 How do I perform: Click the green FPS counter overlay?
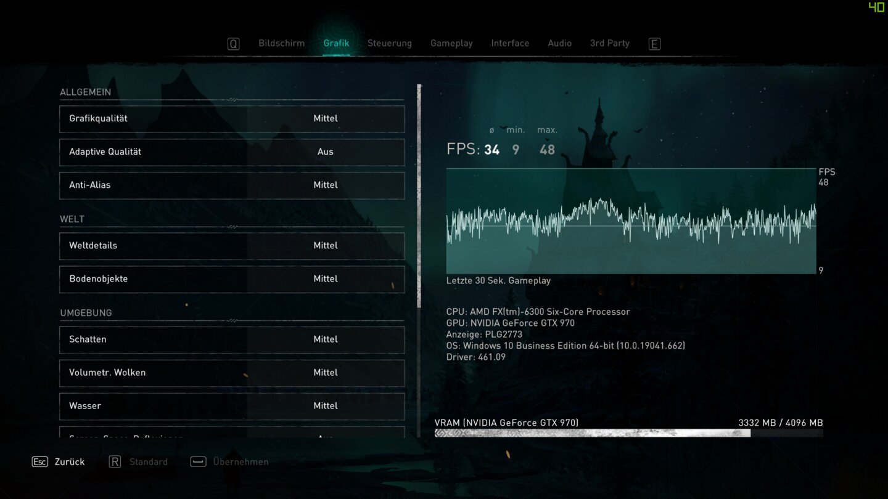(x=876, y=7)
